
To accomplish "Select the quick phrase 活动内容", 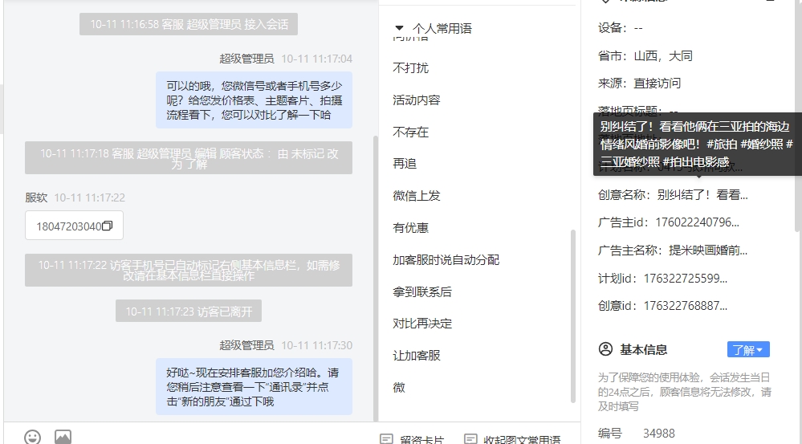I will click(417, 100).
